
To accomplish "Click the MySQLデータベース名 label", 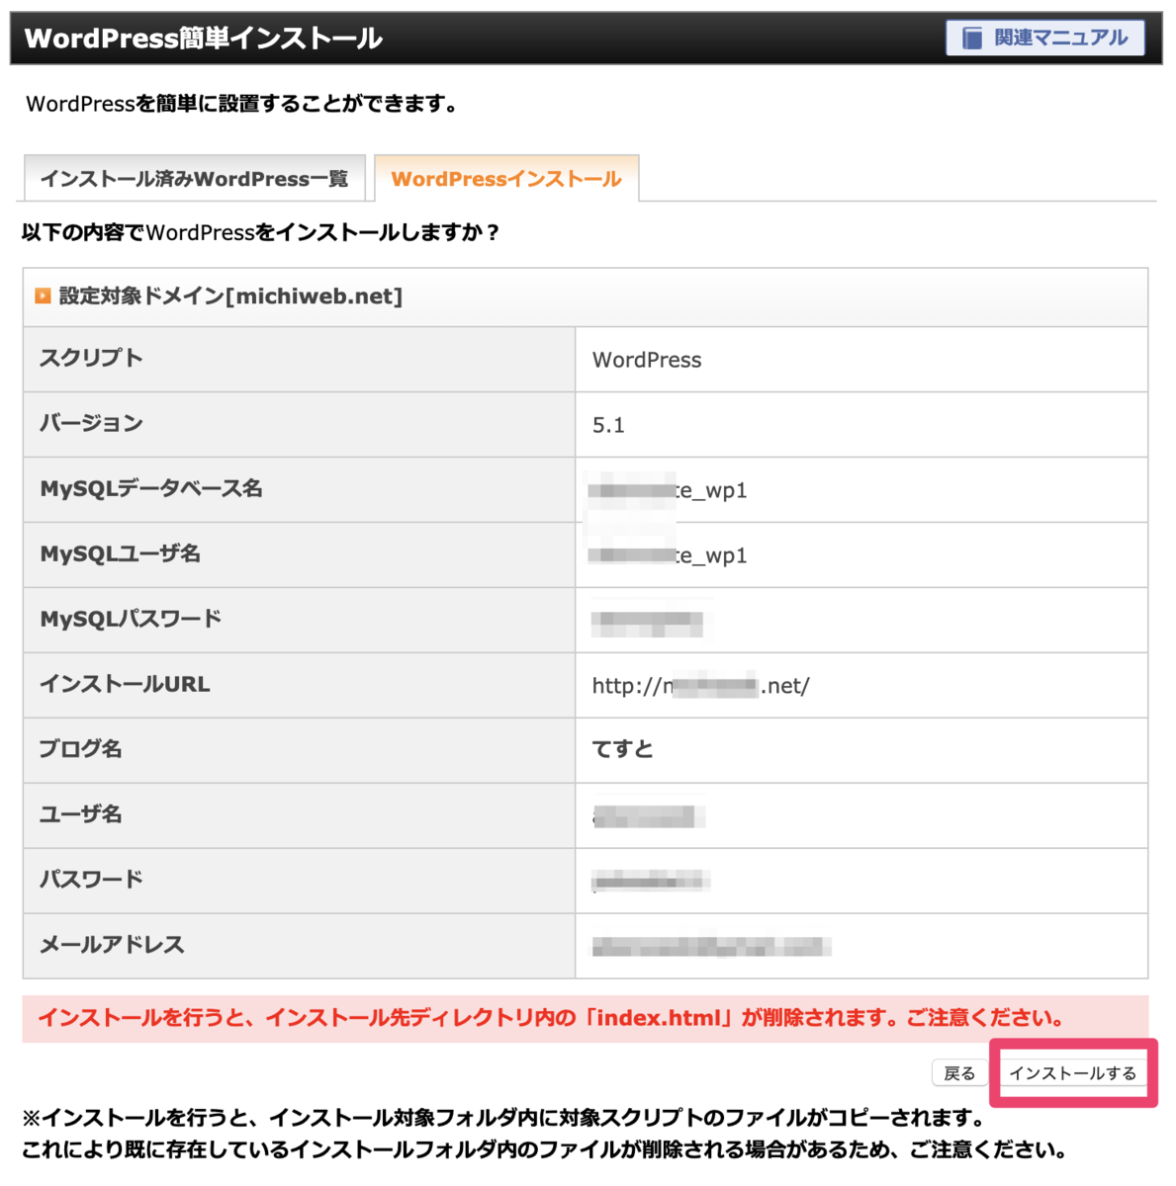I will 151,488.
